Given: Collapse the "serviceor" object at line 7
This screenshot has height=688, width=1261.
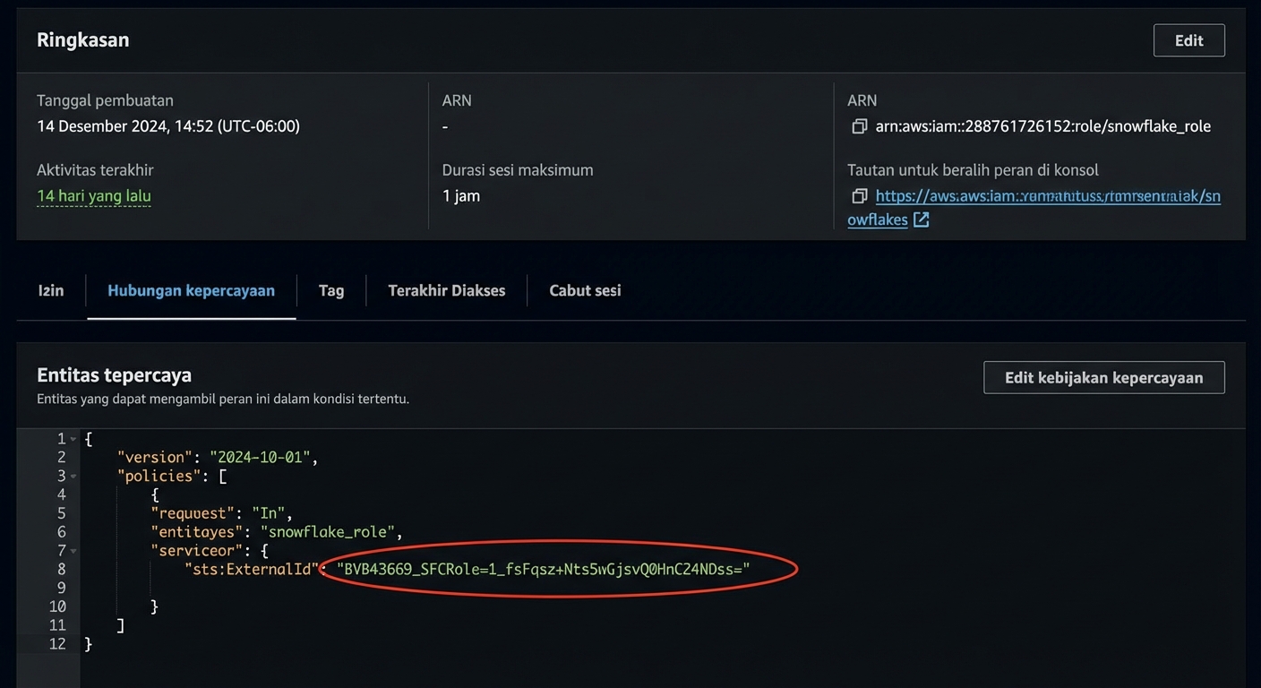Looking at the screenshot, I should tap(73, 550).
